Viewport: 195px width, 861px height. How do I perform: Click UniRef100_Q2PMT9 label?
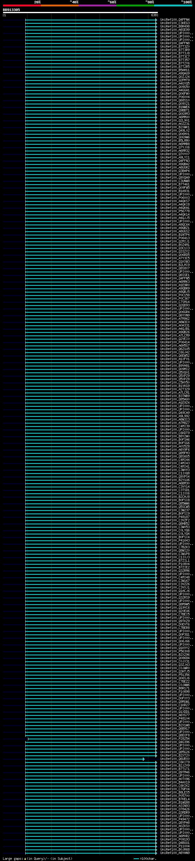pyautogui.click(x=175, y=80)
